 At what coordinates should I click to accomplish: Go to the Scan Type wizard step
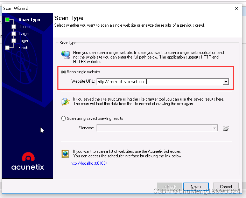tap(29, 20)
